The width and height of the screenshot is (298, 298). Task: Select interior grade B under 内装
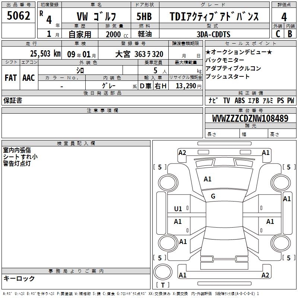[290, 34]
